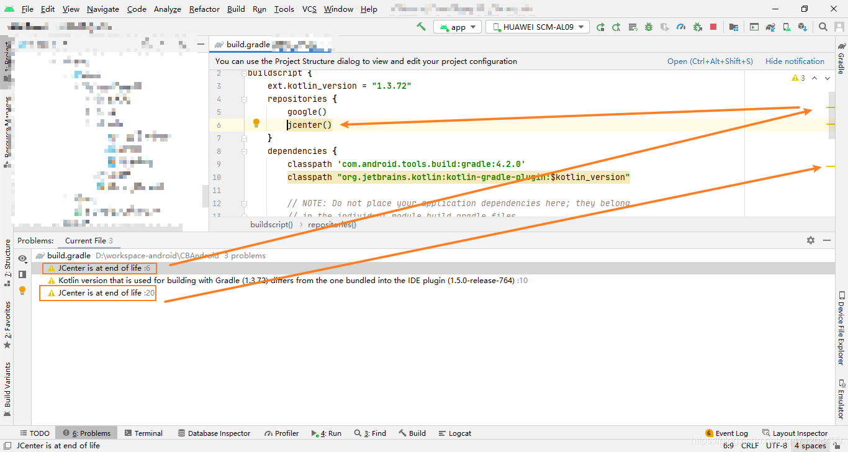Collapse the repositories block fold marker
The width and height of the screenshot is (848, 452).
(x=245, y=99)
